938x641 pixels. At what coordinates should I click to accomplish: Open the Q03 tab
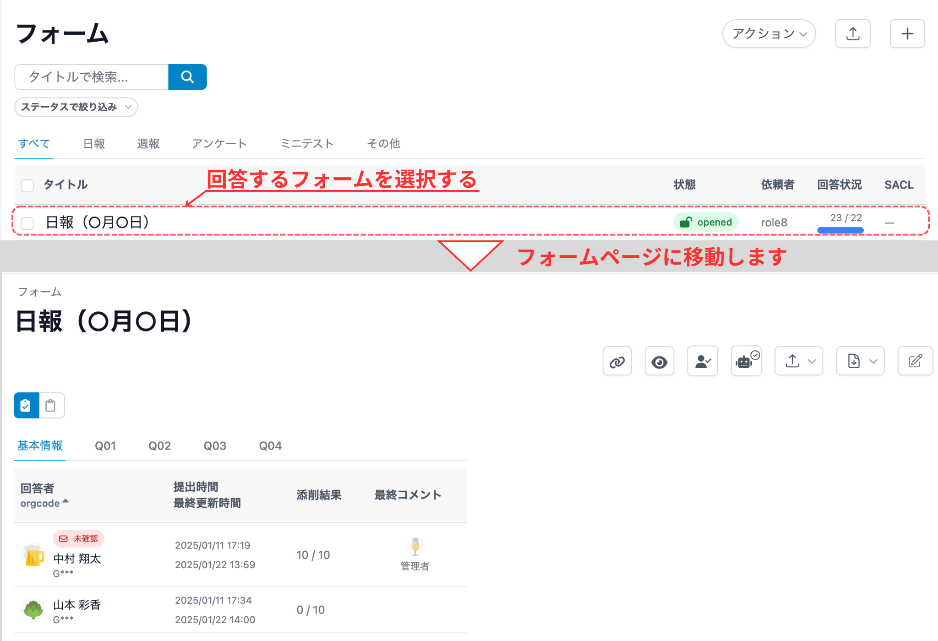(x=215, y=445)
